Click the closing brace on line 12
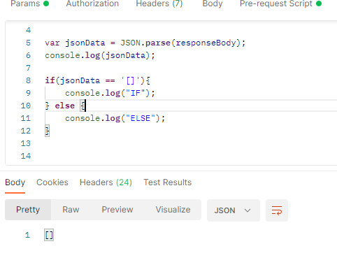Image resolution: width=337 pixels, height=274 pixels. (47, 131)
